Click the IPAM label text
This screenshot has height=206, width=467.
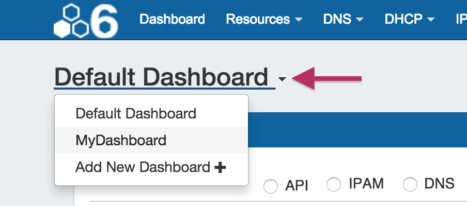click(x=365, y=183)
